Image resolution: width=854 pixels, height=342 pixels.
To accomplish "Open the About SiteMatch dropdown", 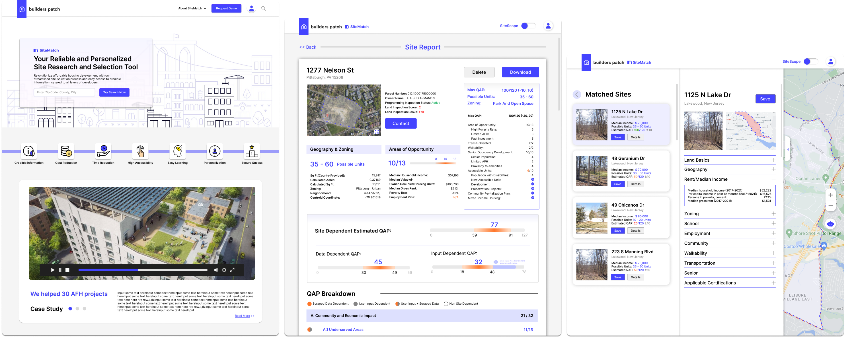I will 192,8.
